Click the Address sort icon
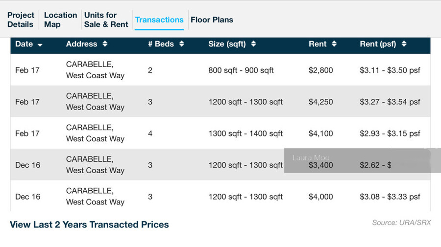The width and height of the screenshot is (441, 247). coord(105,44)
